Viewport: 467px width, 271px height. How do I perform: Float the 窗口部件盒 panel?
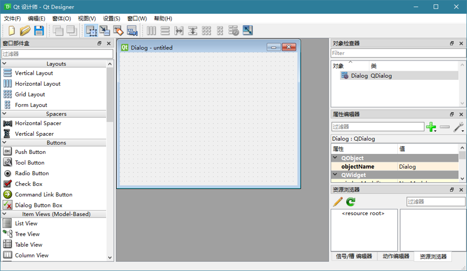[100, 43]
